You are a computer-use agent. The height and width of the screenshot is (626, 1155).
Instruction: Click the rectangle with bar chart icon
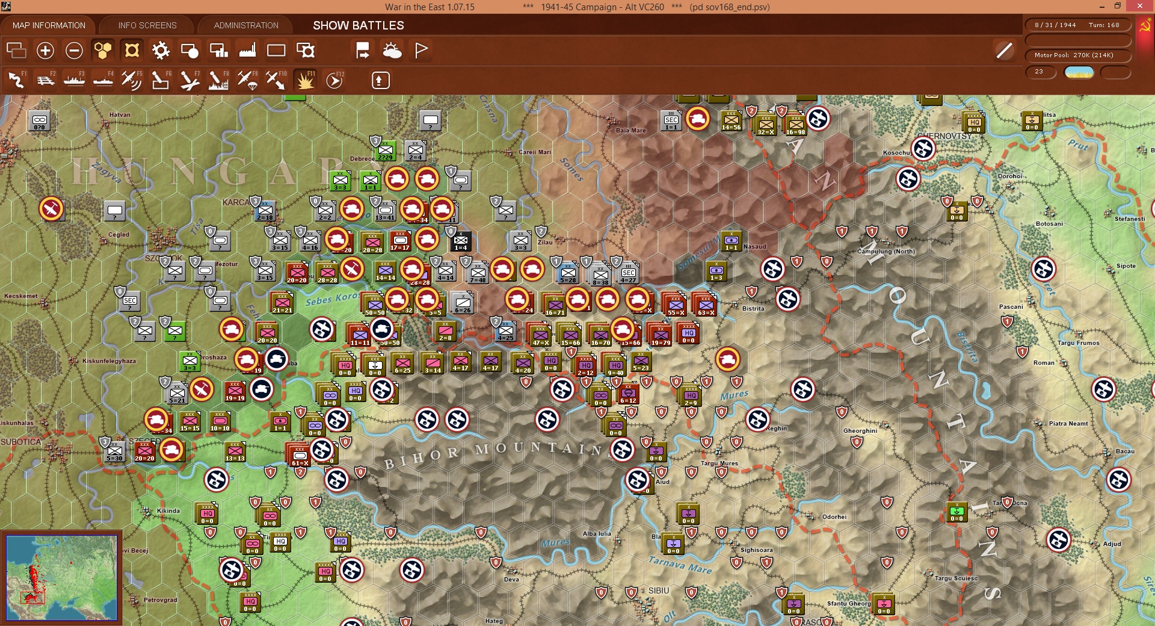point(218,51)
